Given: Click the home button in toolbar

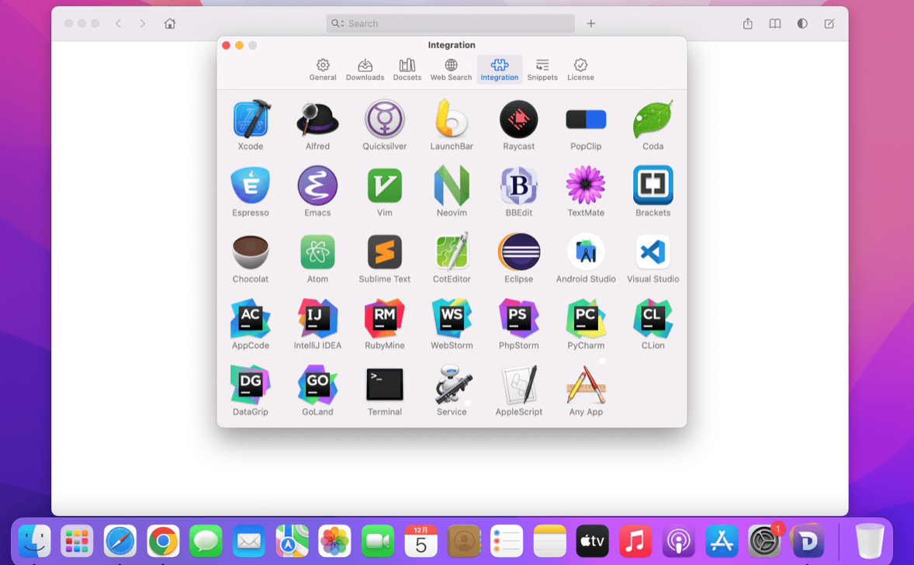Looking at the screenshot, I should 170,24.
